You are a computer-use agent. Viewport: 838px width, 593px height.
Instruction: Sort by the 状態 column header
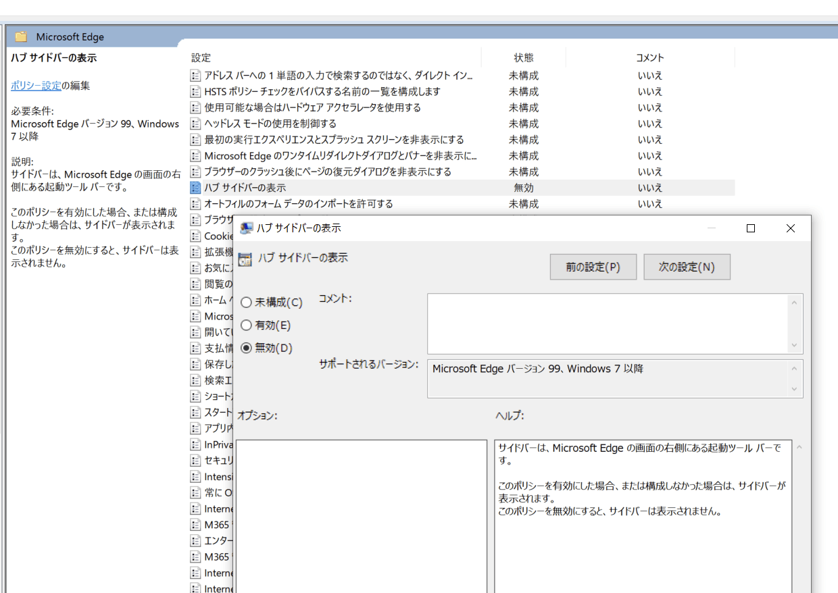(x=524, y=57)
